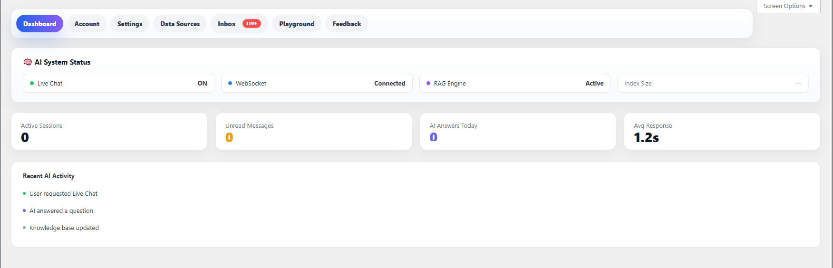Select the Feedback tab

pyautogui.click(x=347, y=24)
